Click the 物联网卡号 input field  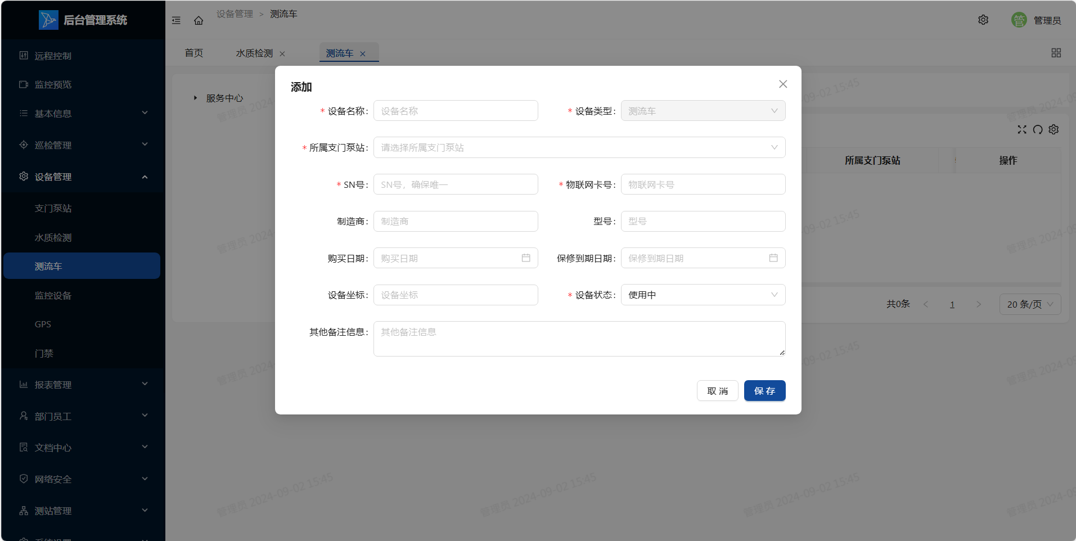(x=703, y=184)
